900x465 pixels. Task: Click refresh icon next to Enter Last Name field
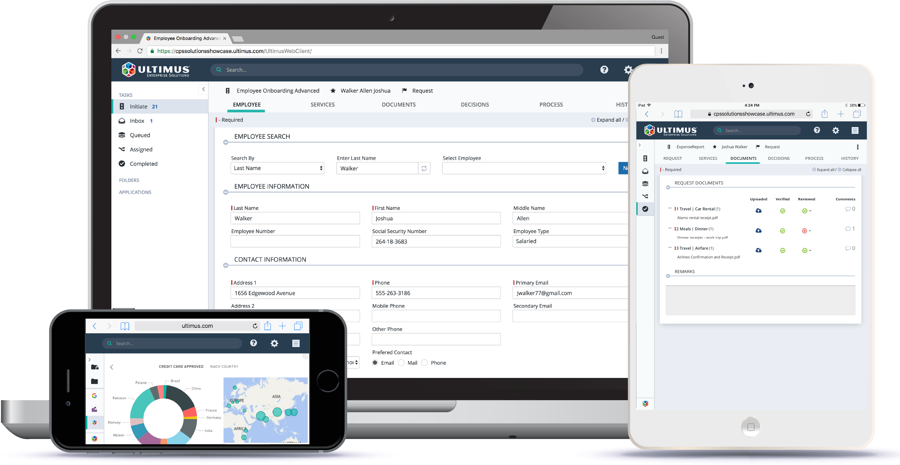tap(424, 169)
